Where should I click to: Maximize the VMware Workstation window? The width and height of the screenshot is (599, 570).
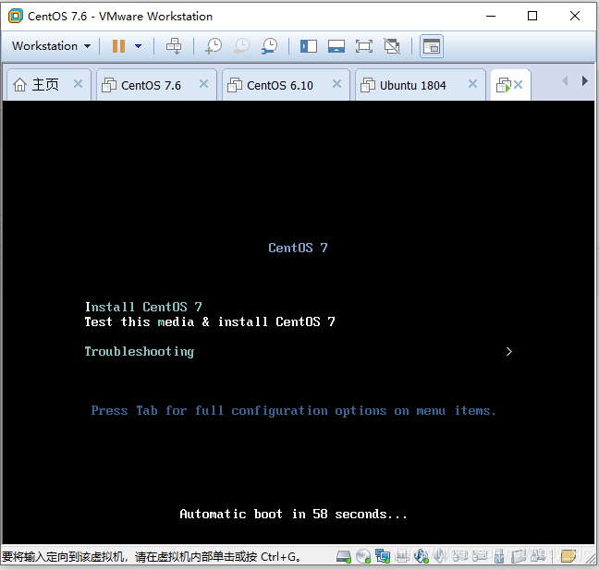[532, 16]
